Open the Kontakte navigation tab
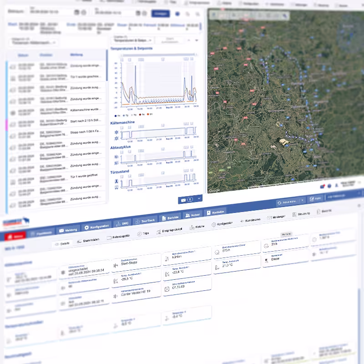 [x=215, y=212]
